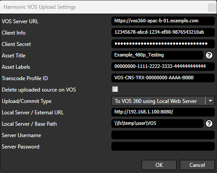Select the Client Secret password field
This screenshot has height=173, width=217.
163,44
